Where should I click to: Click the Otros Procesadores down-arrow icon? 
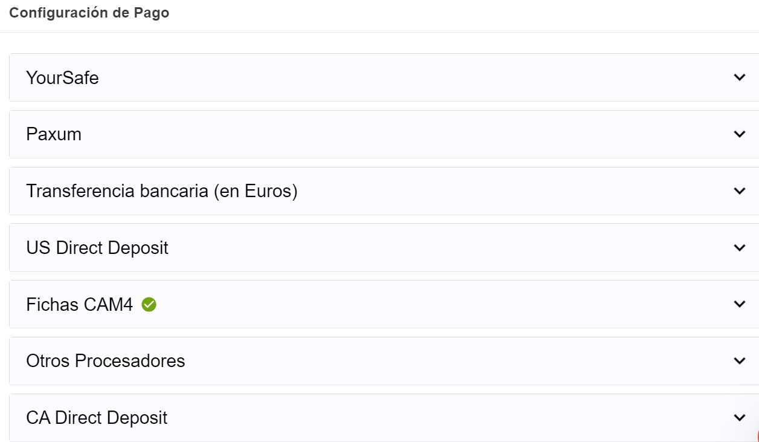click(x=739, y=361)
